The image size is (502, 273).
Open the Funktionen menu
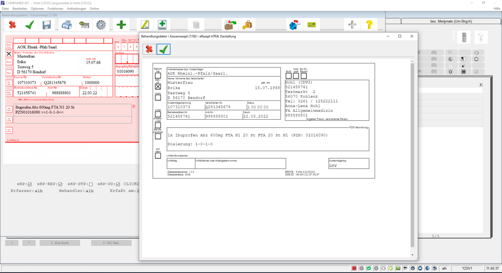tap(56, 8)
